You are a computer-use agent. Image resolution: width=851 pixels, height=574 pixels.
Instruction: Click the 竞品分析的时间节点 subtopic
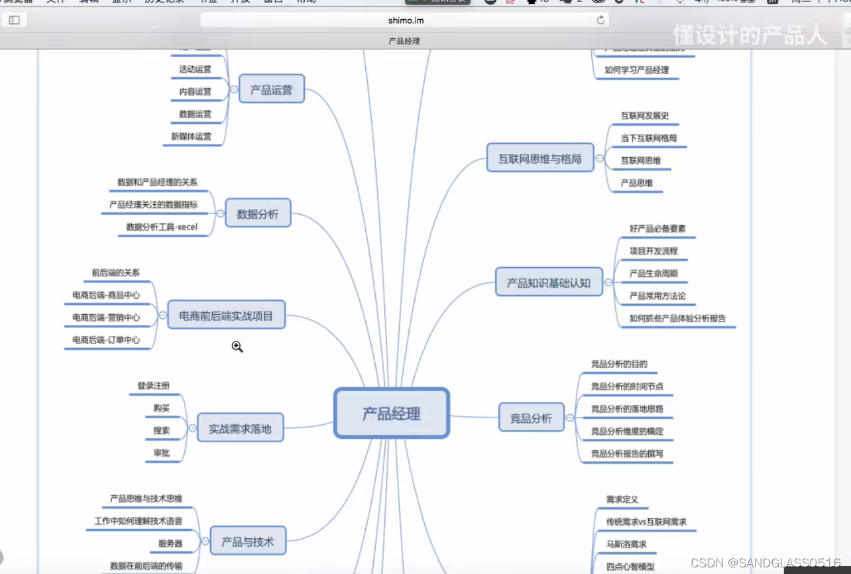click(627, 386)
